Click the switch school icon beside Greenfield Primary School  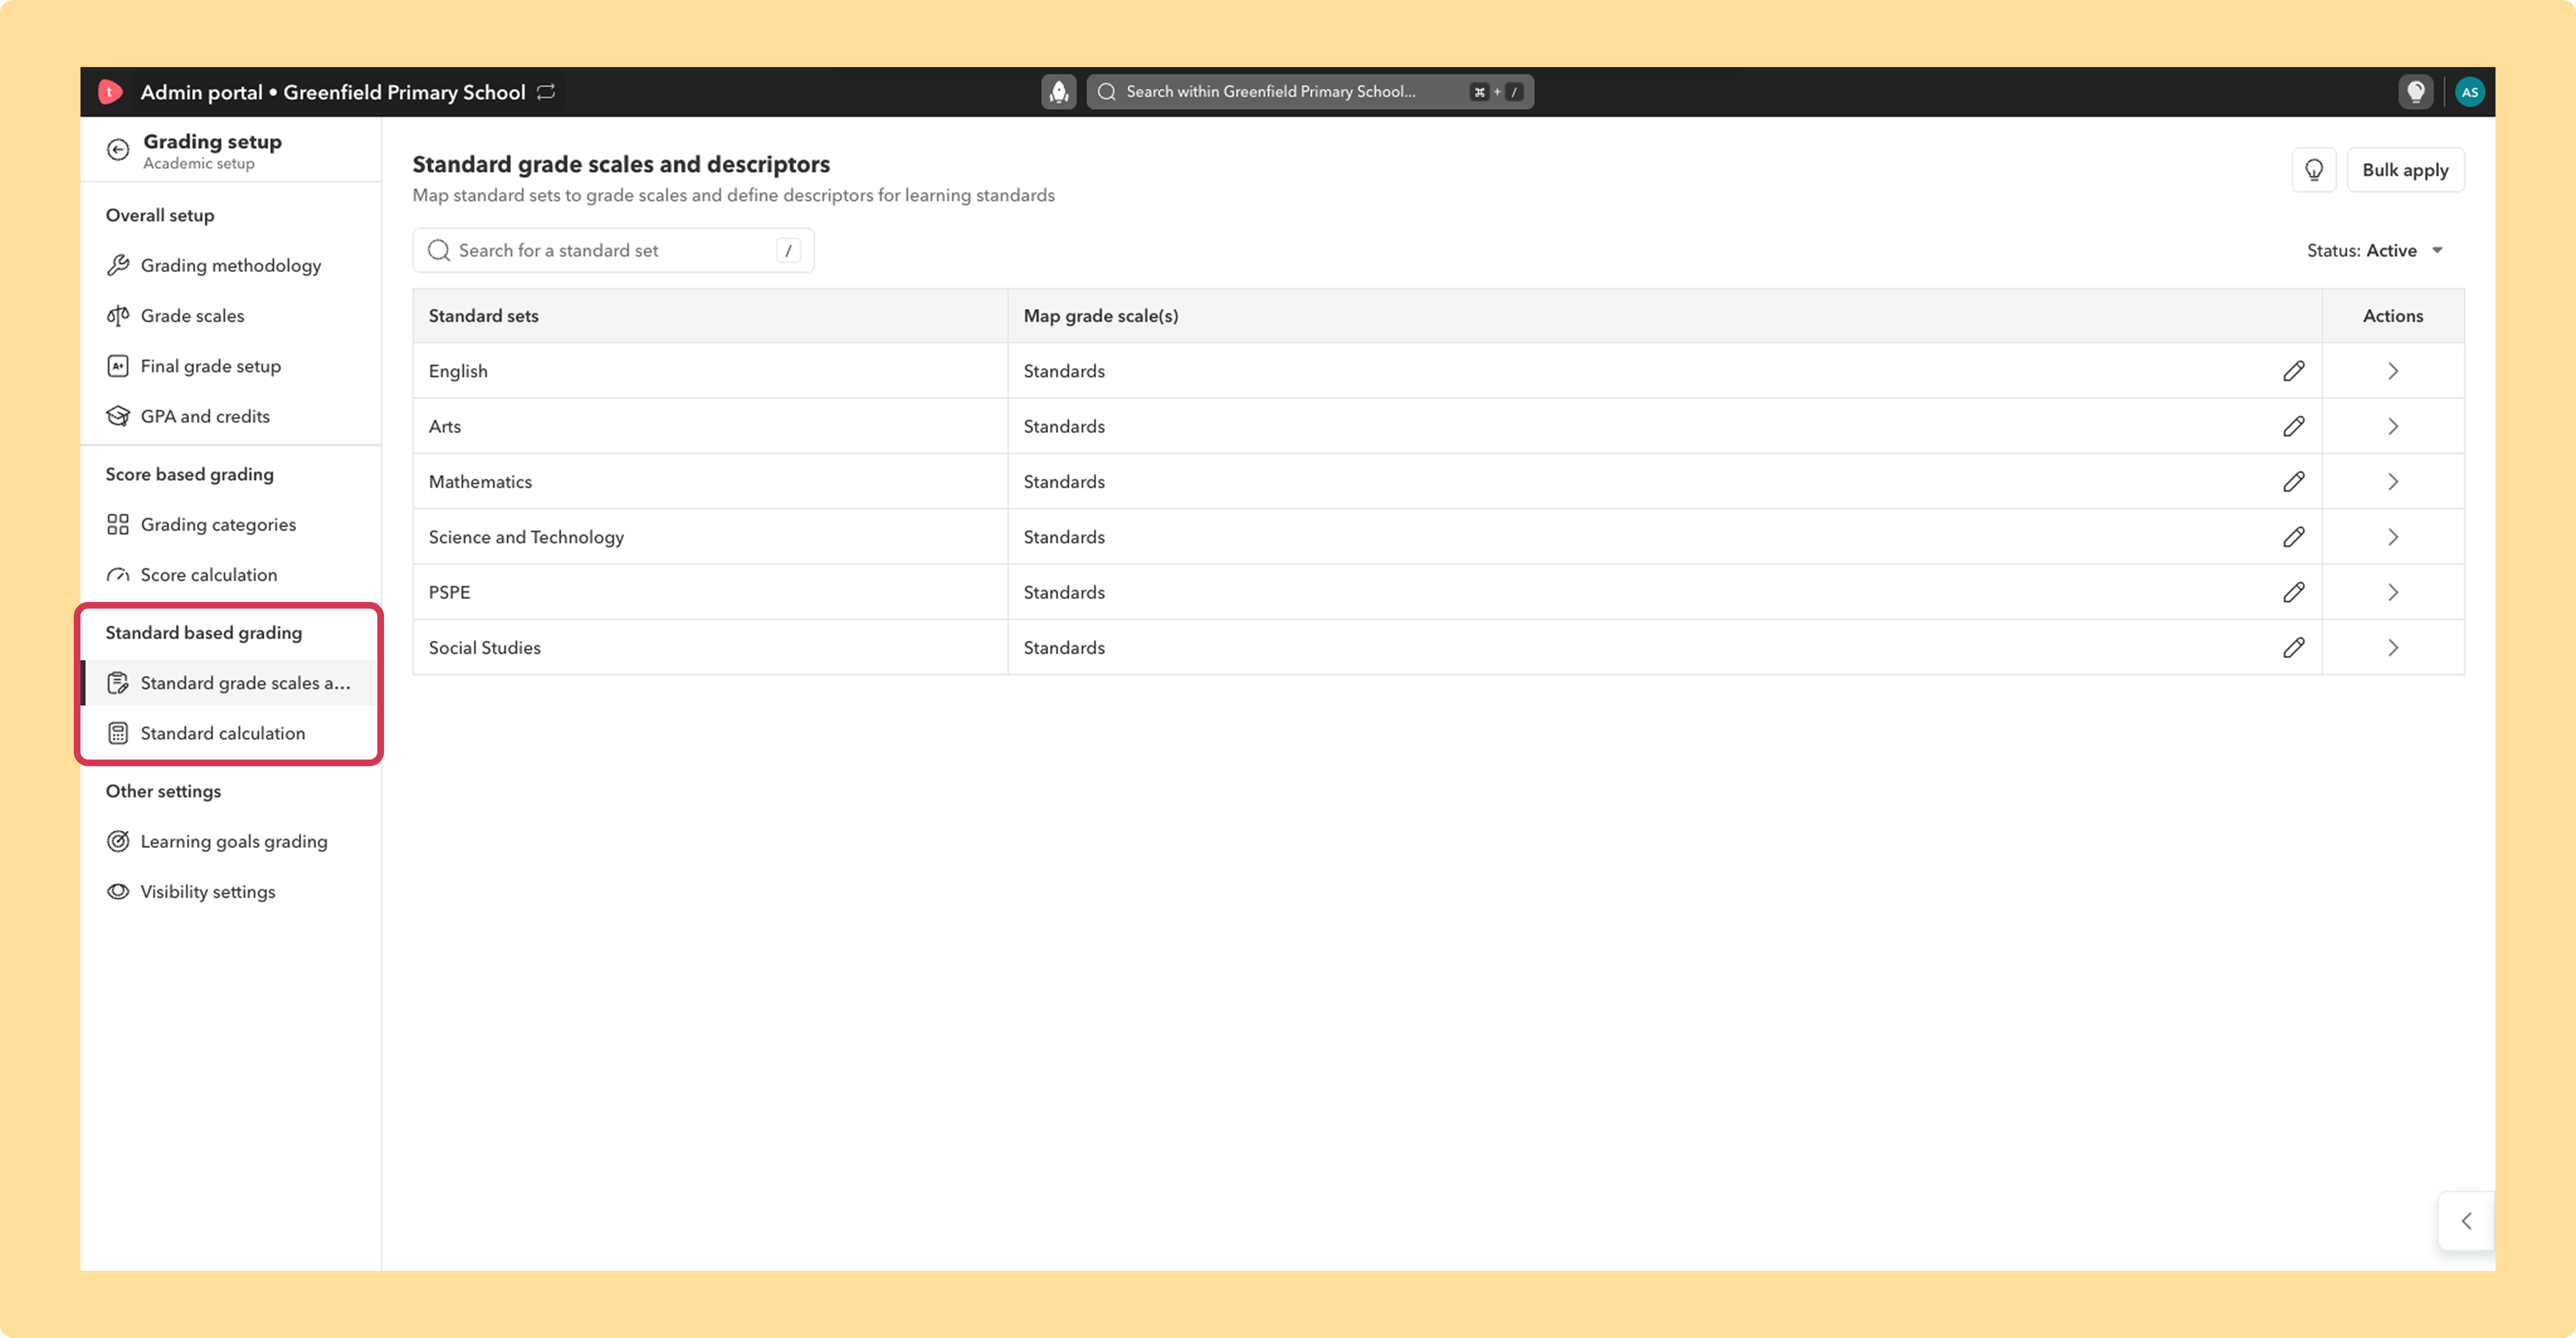pos(546,92)
